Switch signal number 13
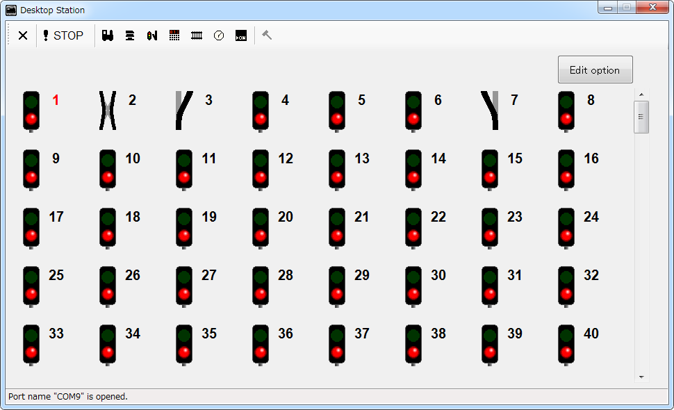Viewport: 674px width, 410px height. pyautogui.click(x=337, y=170)
